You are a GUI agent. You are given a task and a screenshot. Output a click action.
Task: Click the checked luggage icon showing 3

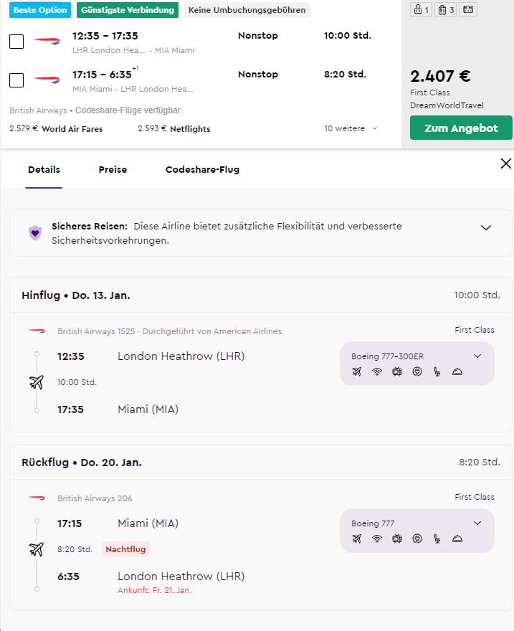coord(445,10)
